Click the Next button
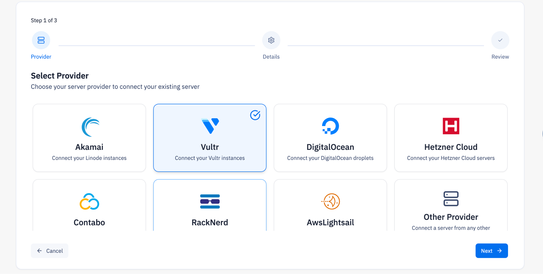This screenshot has height=274, width=543. [492, 251]
